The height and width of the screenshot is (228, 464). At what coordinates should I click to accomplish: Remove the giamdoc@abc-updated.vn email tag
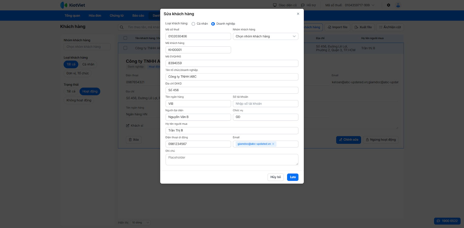click(x=273, y=144)
